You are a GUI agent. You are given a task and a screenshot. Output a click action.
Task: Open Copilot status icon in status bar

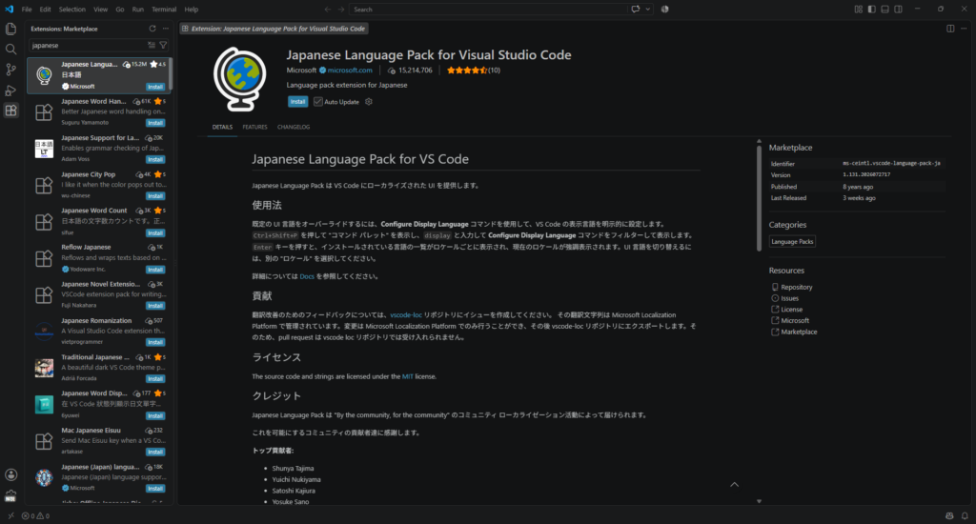[949, 516]
